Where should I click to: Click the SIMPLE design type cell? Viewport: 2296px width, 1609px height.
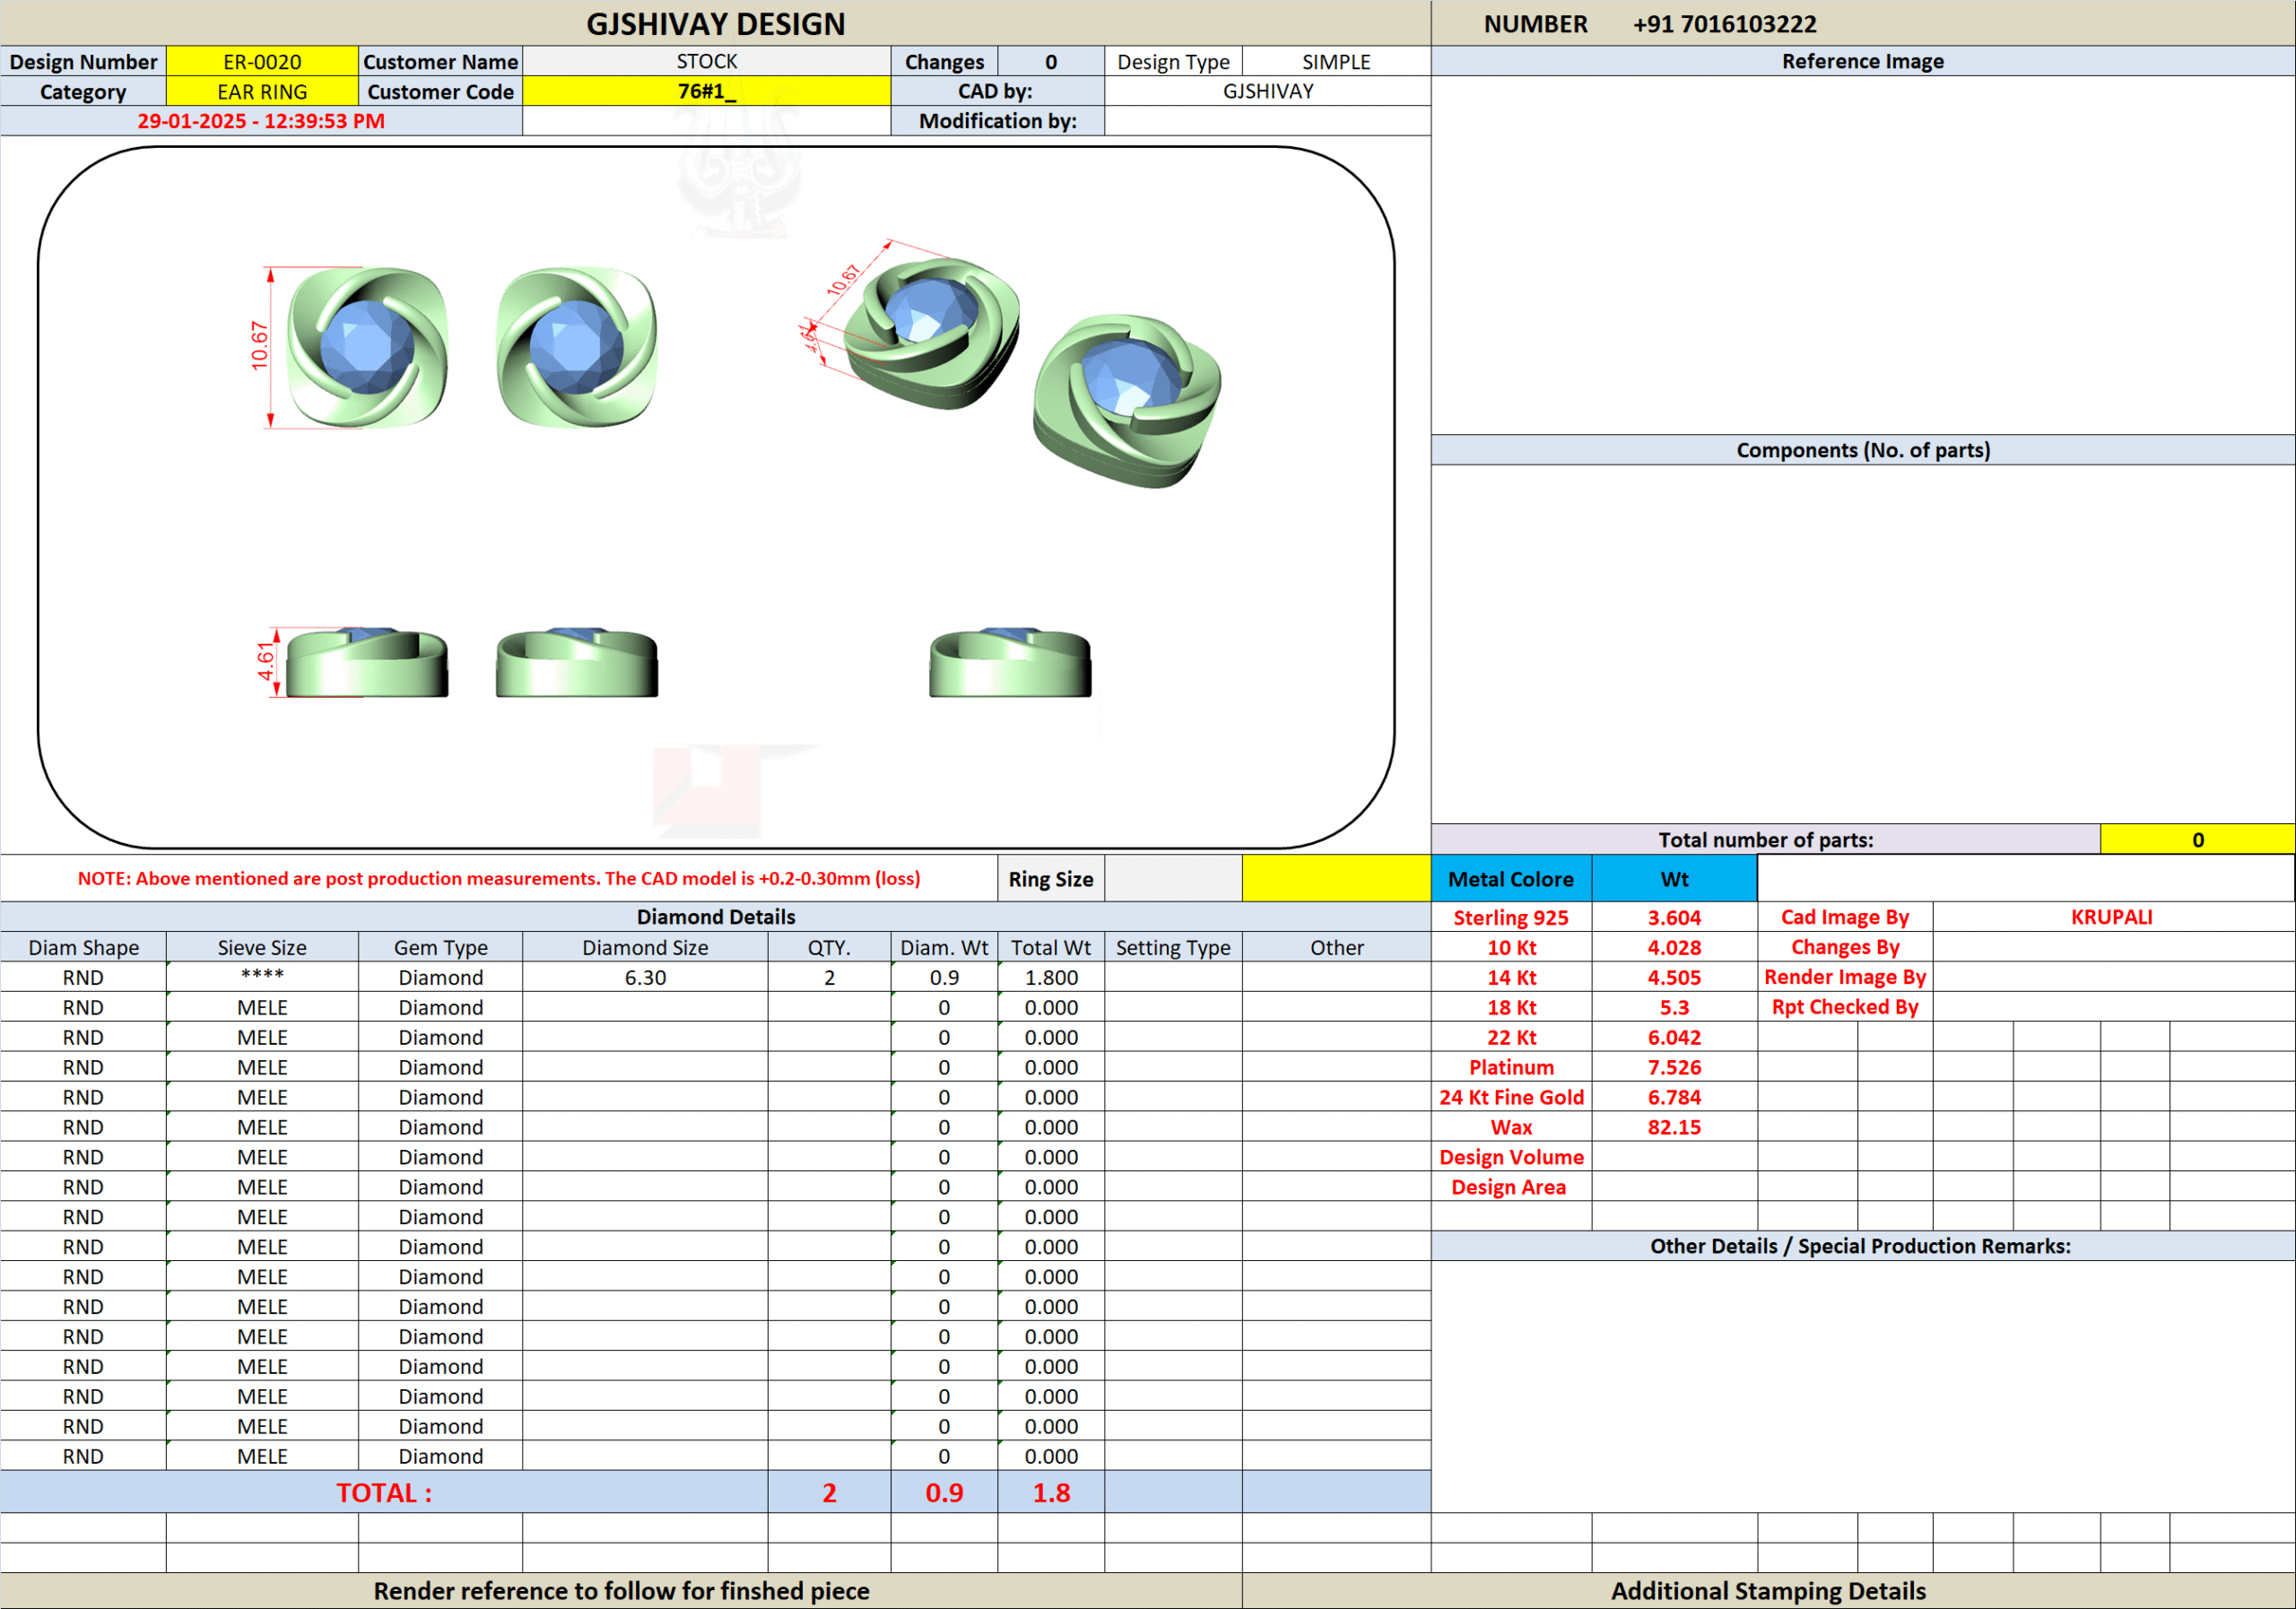click(1336, 62)
